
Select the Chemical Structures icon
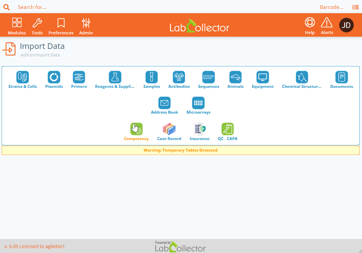(302, 77)
